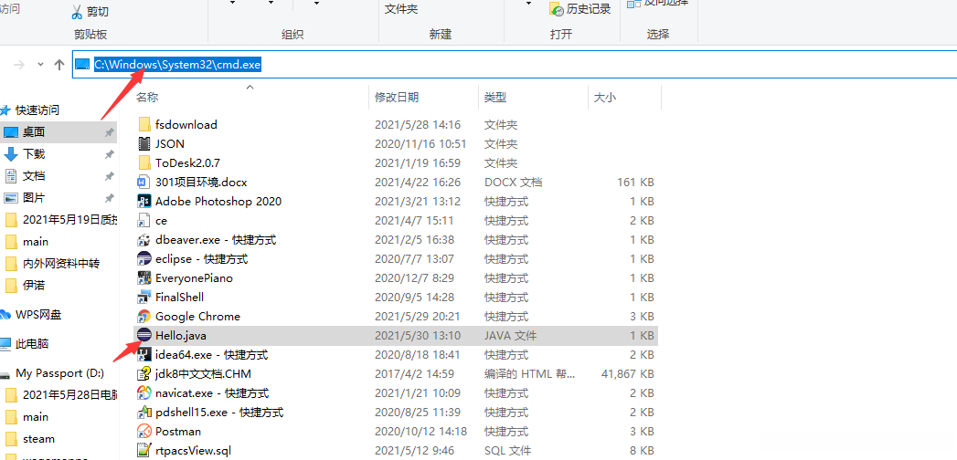
Task: Click the dbeaver.exe shortcut icon
Action: (x=144, y=239)
